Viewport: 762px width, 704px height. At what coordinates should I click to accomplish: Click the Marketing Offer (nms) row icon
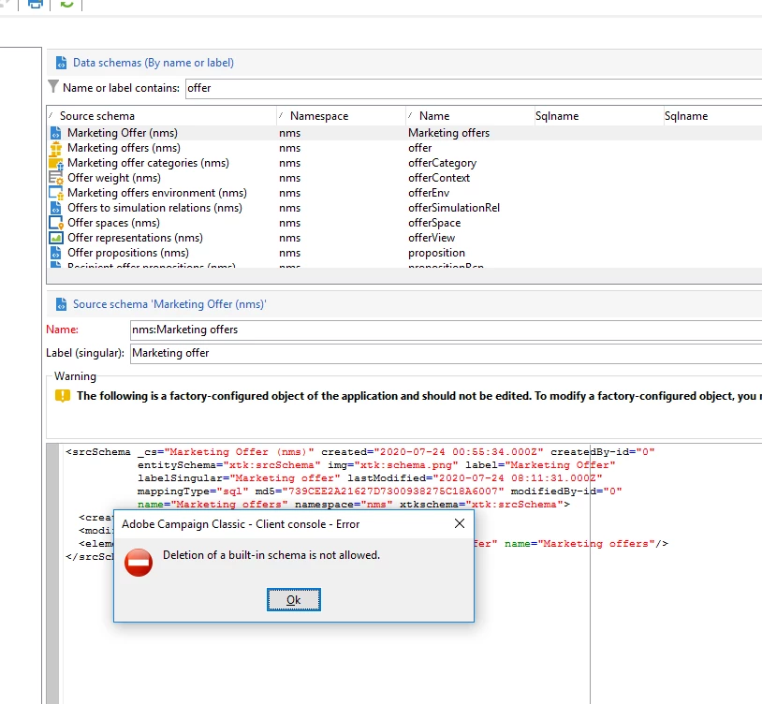point(56,133)
